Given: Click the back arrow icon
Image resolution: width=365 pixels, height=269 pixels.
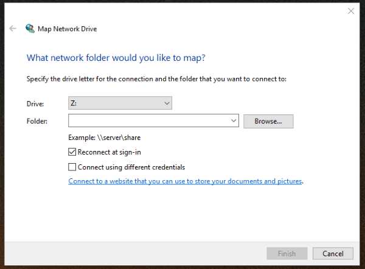Looking at the screenshot, I should [13, 29].
